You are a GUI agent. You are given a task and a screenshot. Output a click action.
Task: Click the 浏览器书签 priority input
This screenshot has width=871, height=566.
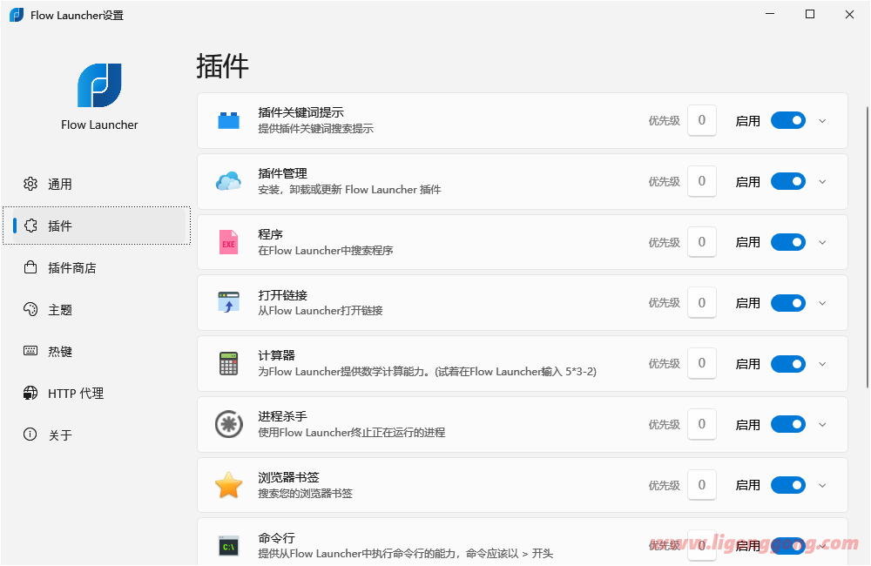[701, 484]
